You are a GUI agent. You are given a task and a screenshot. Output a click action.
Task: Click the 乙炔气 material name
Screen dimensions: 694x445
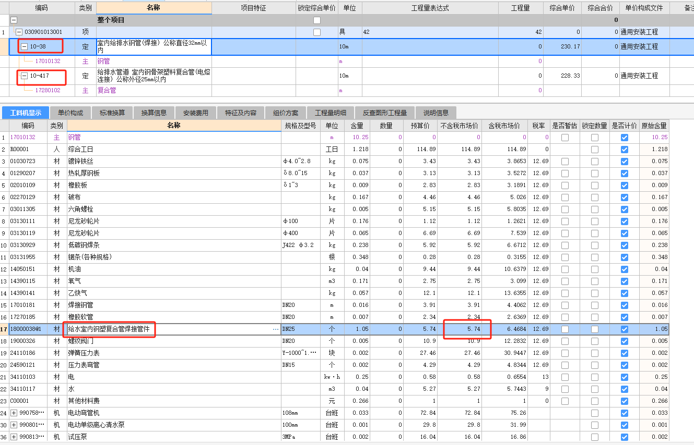(x=77, y=293)
